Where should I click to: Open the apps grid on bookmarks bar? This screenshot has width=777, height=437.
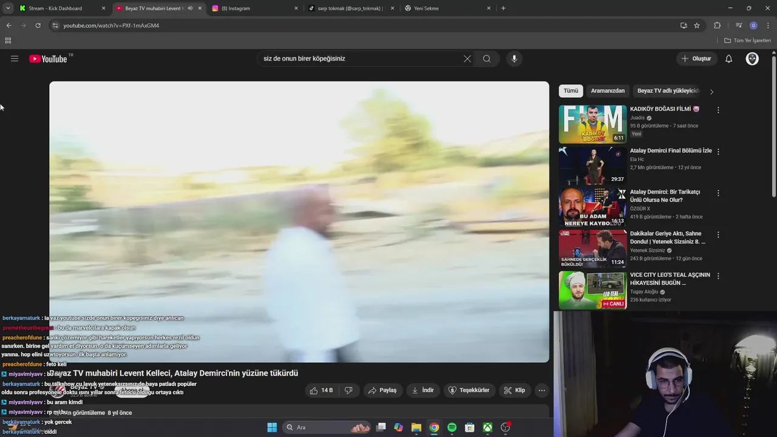[x=8, y=41]
